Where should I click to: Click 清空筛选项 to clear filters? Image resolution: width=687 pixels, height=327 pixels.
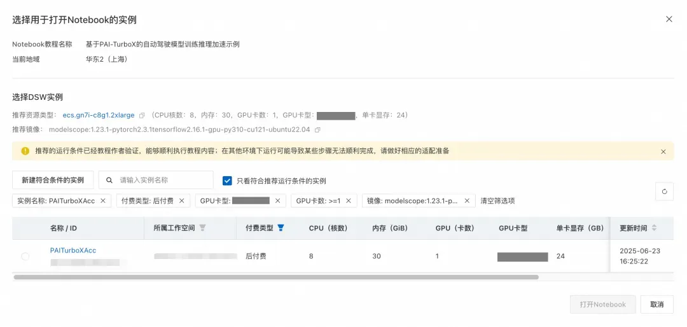click(497, 201)
